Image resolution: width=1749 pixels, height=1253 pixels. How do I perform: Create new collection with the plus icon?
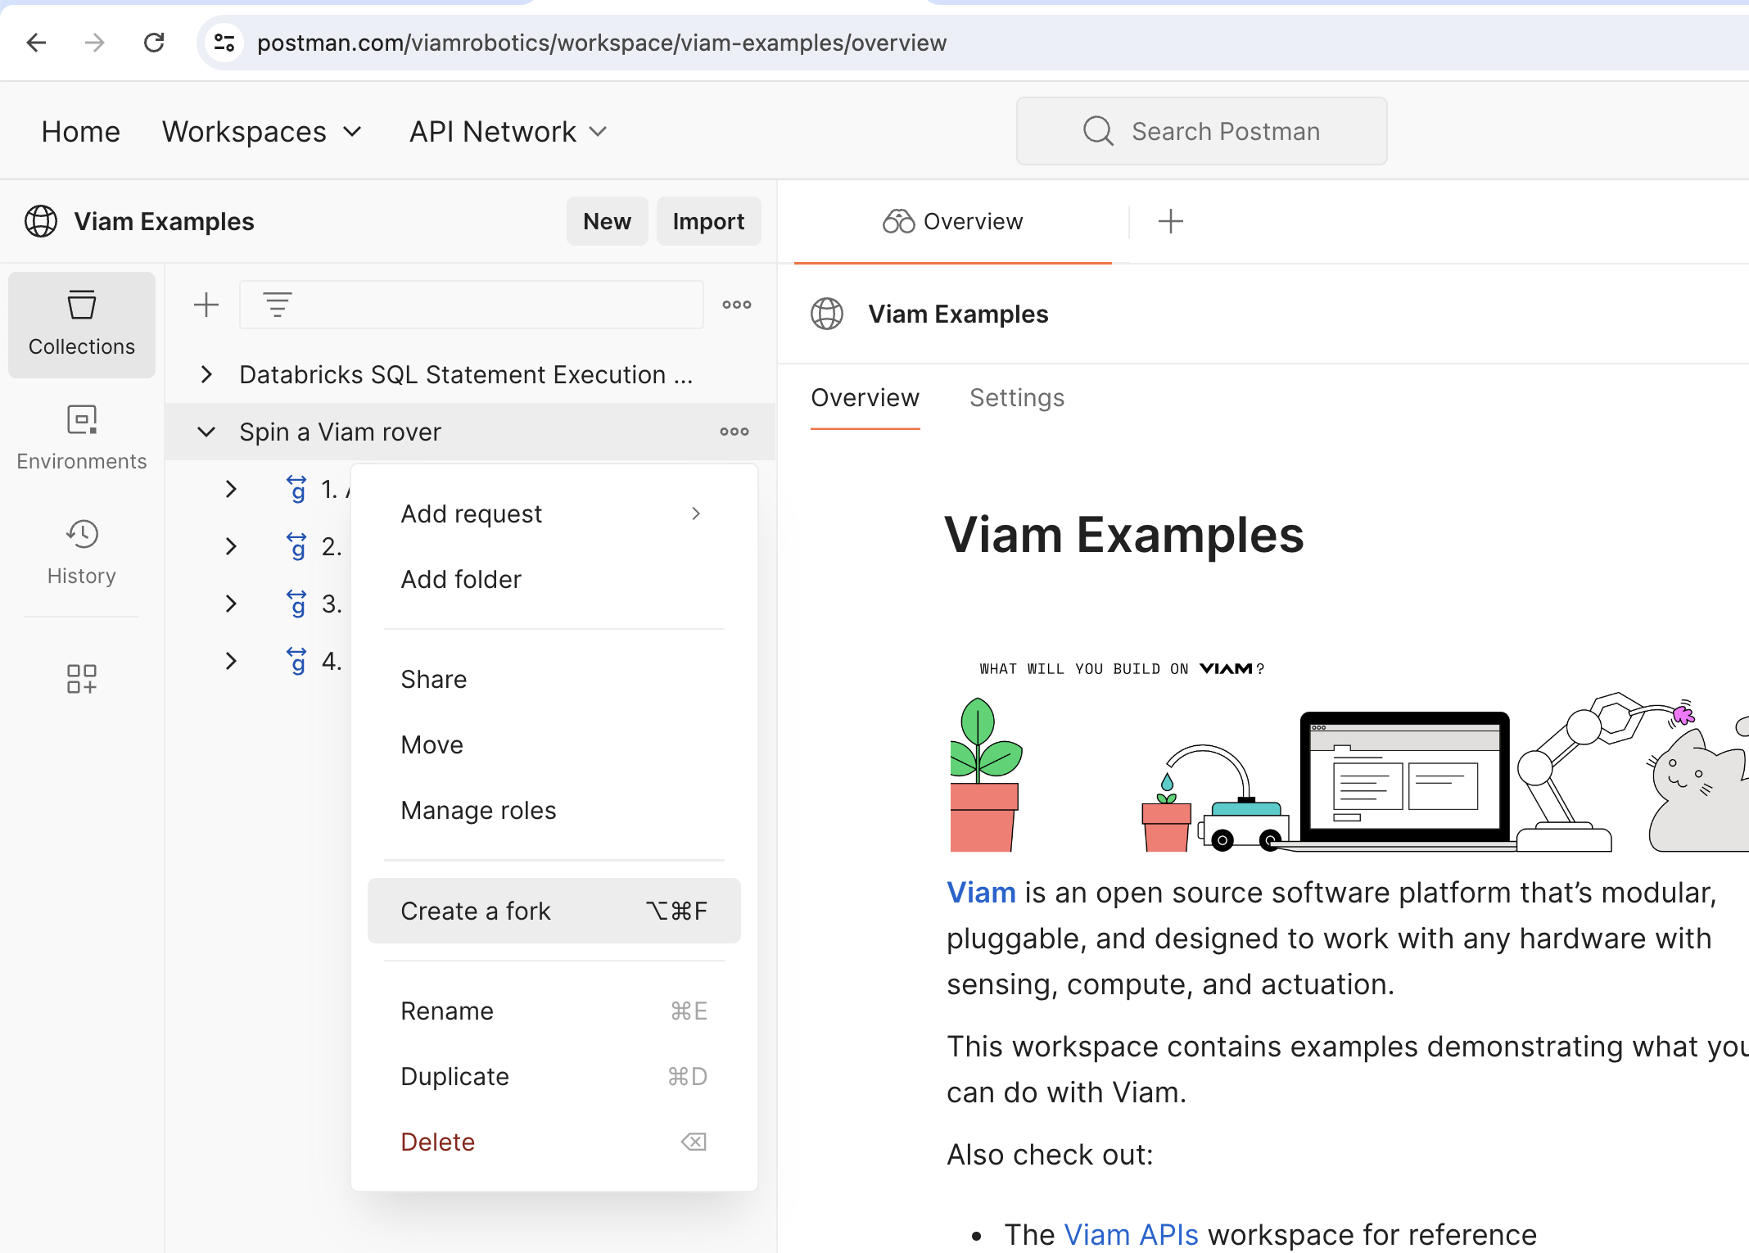coord(206,305)
